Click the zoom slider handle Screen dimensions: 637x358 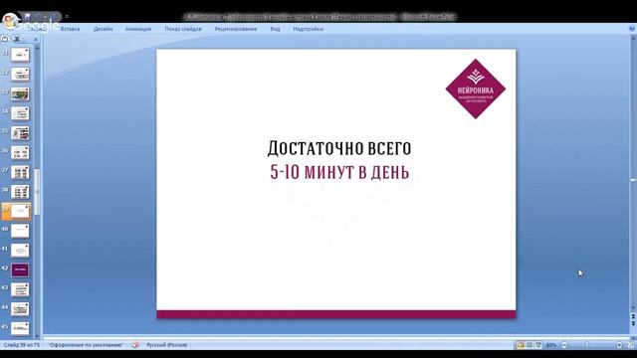[x=586, y=345]
